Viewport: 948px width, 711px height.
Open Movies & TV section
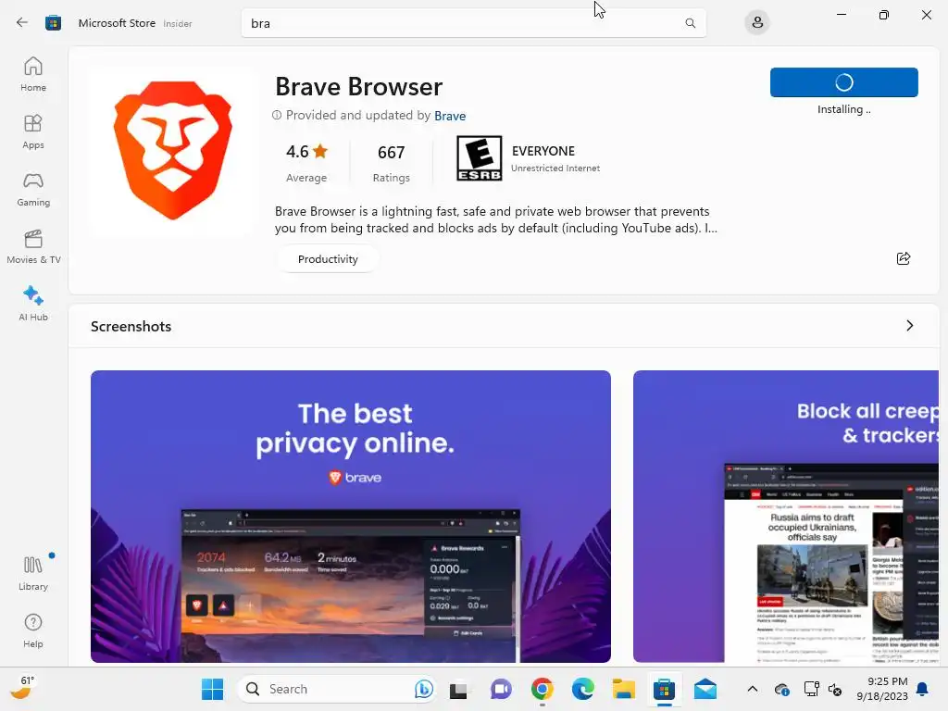tap(33, 246)
